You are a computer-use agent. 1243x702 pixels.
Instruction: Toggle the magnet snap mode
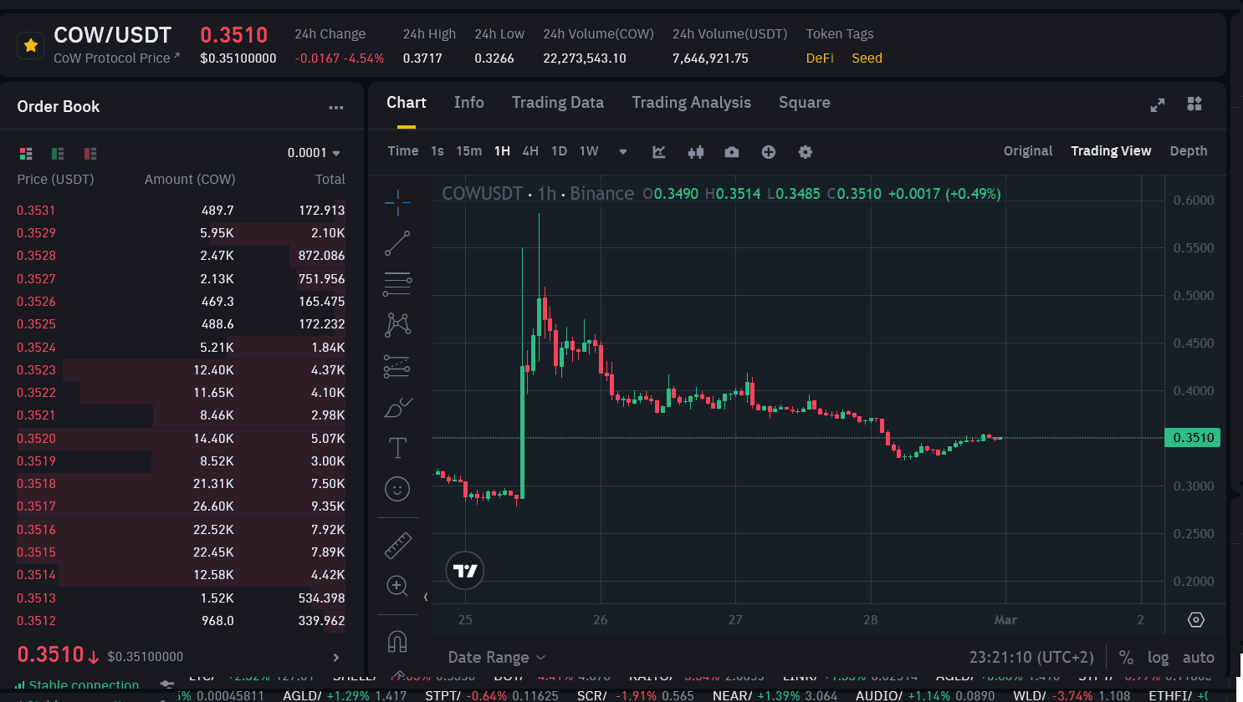pos(397,642)
